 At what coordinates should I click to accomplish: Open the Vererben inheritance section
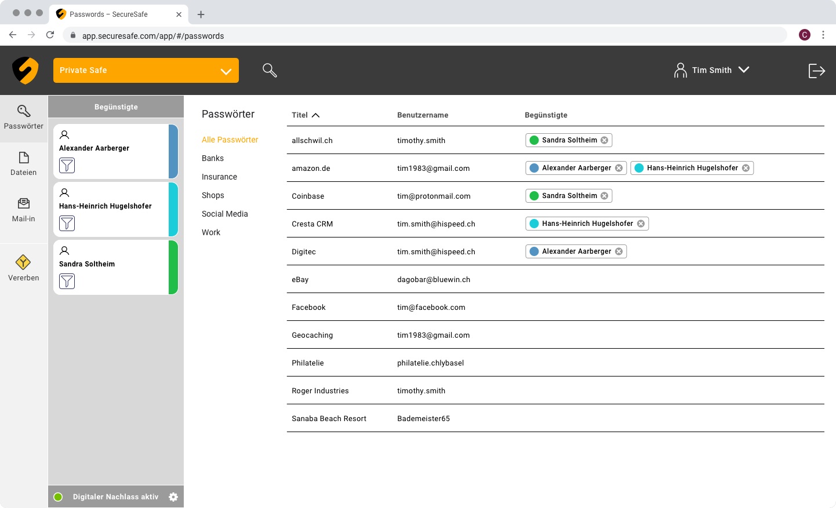24,269
